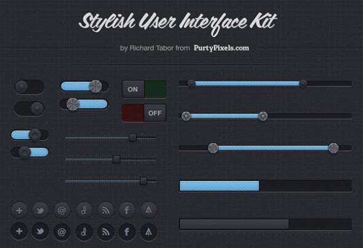The height and width of the screenshot is (248, 363).
Task: Click the right metallic handle of the third range slider
Action: tap(333, 148)
